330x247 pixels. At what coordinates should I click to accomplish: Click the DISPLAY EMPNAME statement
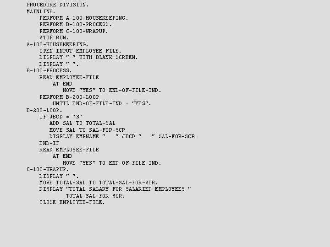pyautogui.click(x=122, y=136)
